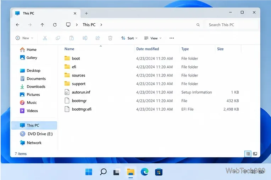Open Microsoft Store from taskbar
The width and height of the screenshot is (271, 180).
coord(159,172)
